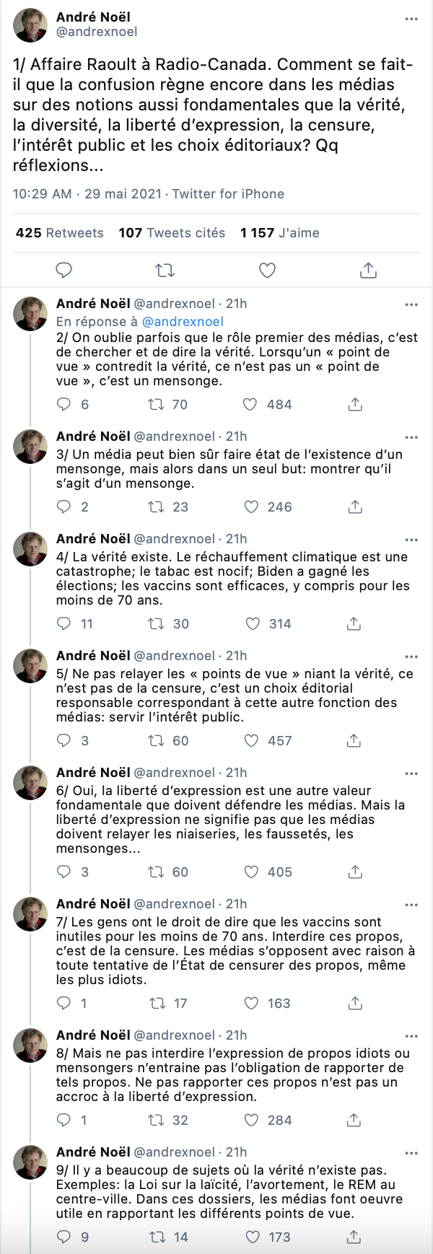View the 425 Retweets list
This screenshot has width=433, height=1254.
click(59, 233)
